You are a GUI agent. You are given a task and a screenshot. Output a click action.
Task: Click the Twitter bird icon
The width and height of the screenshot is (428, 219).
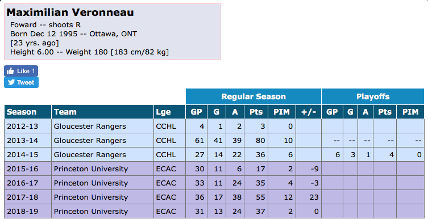click(x=11, y=82)
